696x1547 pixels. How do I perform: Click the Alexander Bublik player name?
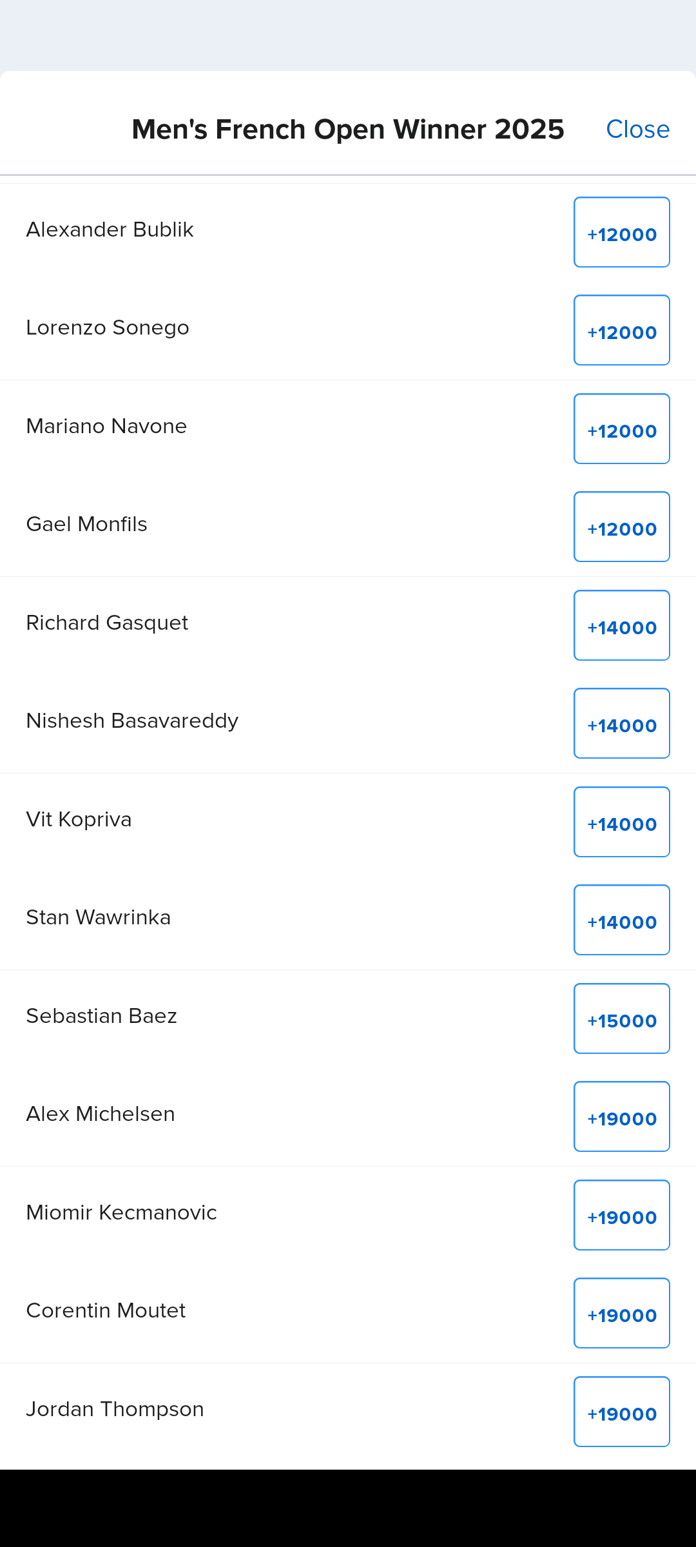[110, 229]
